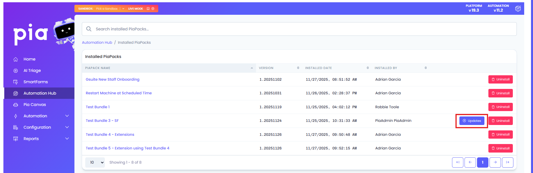Click the SmartForms sidebar icon

[x=16, y=82]
